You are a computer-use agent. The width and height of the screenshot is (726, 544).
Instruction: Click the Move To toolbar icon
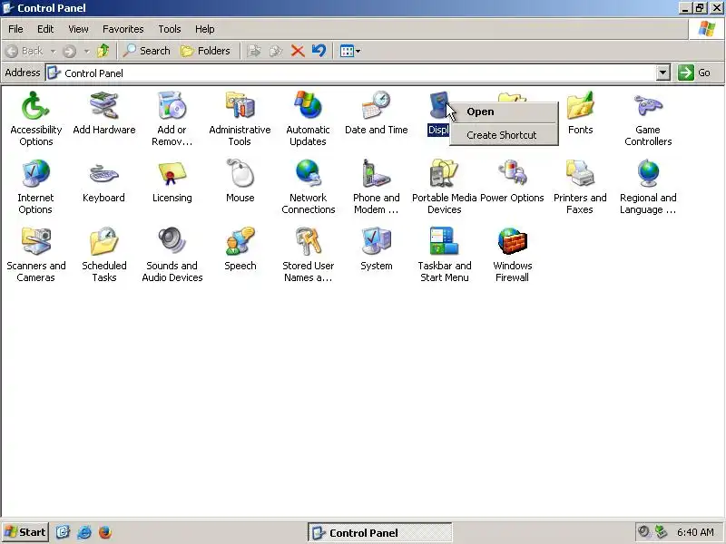[x=254, y=51]
